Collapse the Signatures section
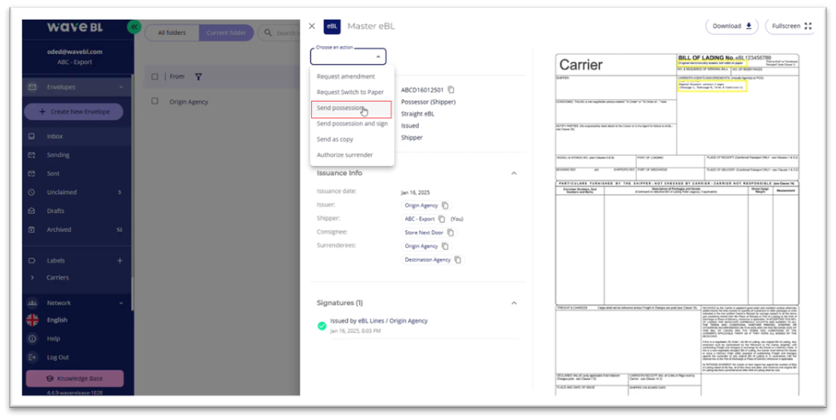Screen dimensions: 836x420 514,303
